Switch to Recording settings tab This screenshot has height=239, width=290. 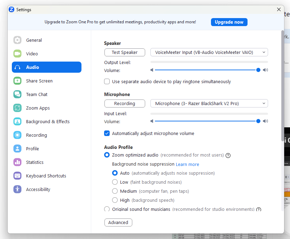(x=47, y=135)
